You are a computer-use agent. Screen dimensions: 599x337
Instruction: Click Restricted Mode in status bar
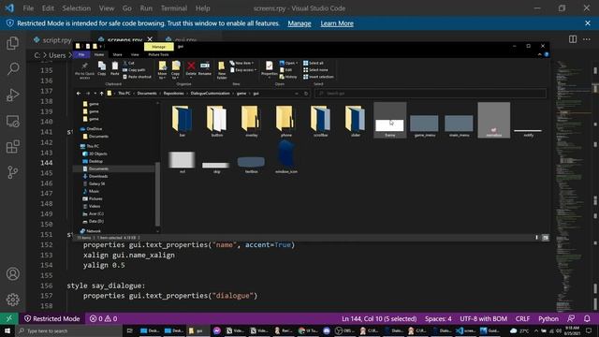click(52, 318)
